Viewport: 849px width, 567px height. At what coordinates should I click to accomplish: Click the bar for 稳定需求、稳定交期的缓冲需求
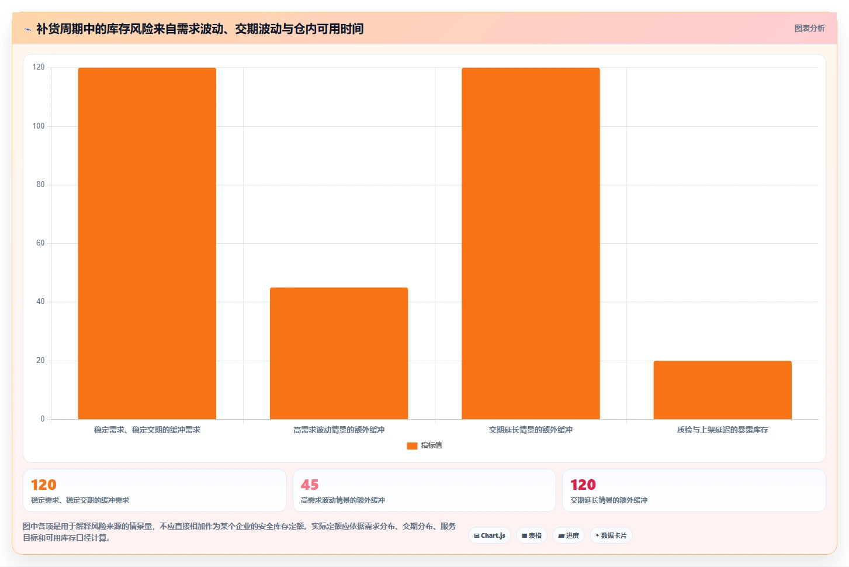click(147, 243)
